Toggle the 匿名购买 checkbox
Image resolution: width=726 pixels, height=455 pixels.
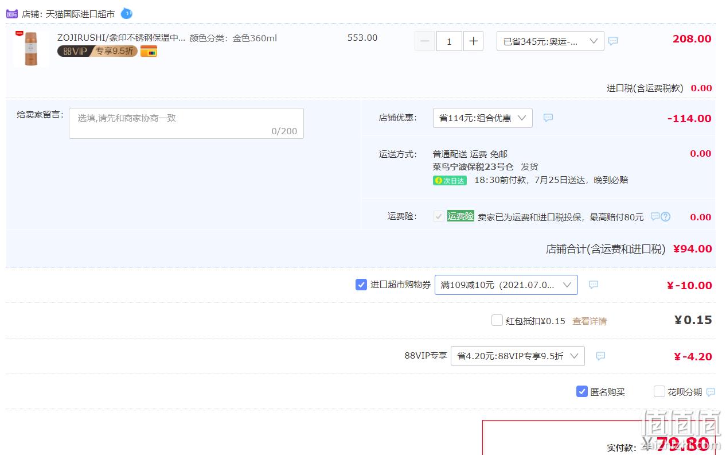point(582,391)
